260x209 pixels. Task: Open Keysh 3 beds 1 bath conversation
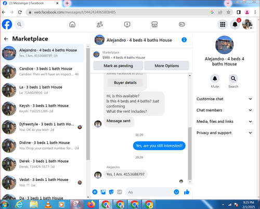[42, 109]
